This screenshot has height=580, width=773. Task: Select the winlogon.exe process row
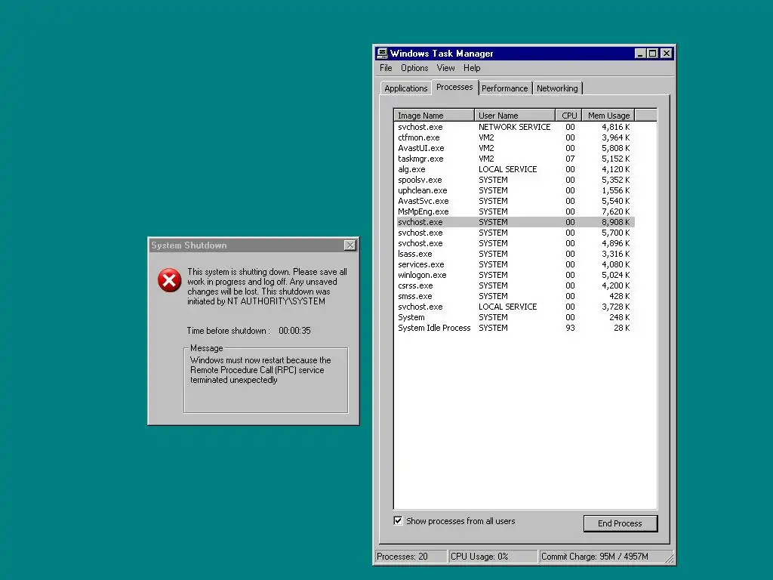515,275
